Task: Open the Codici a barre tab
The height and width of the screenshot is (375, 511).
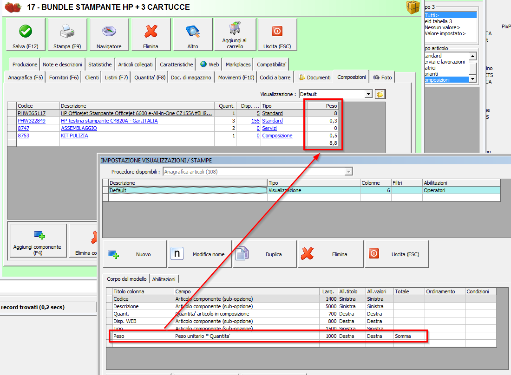Action: 275,78
